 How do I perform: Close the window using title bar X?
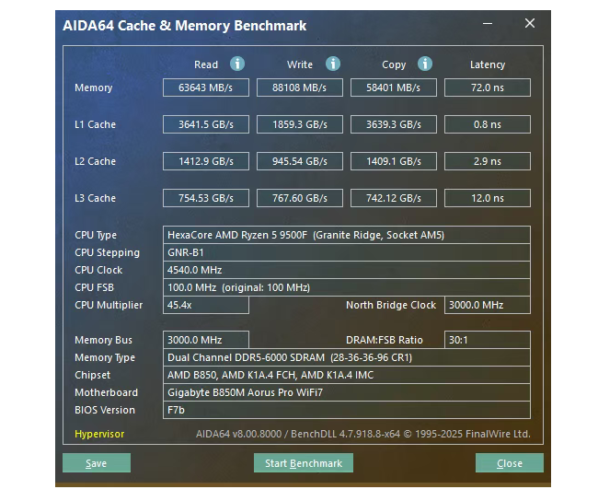pyautogui.click(x=530, y=24)
